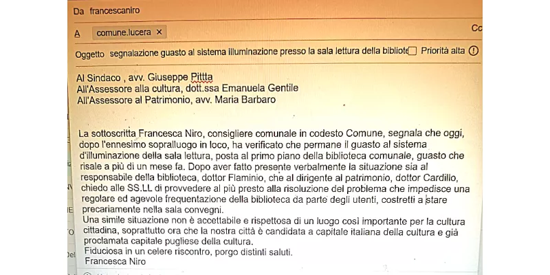
Task: Click the underlined A recipients label
Action: 77,34
